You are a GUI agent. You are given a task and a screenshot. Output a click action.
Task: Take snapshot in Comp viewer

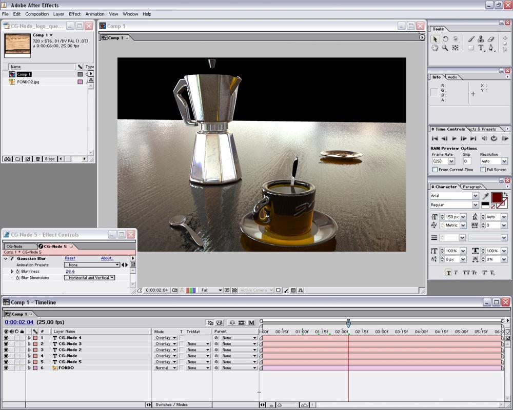(x=175, y=291)
